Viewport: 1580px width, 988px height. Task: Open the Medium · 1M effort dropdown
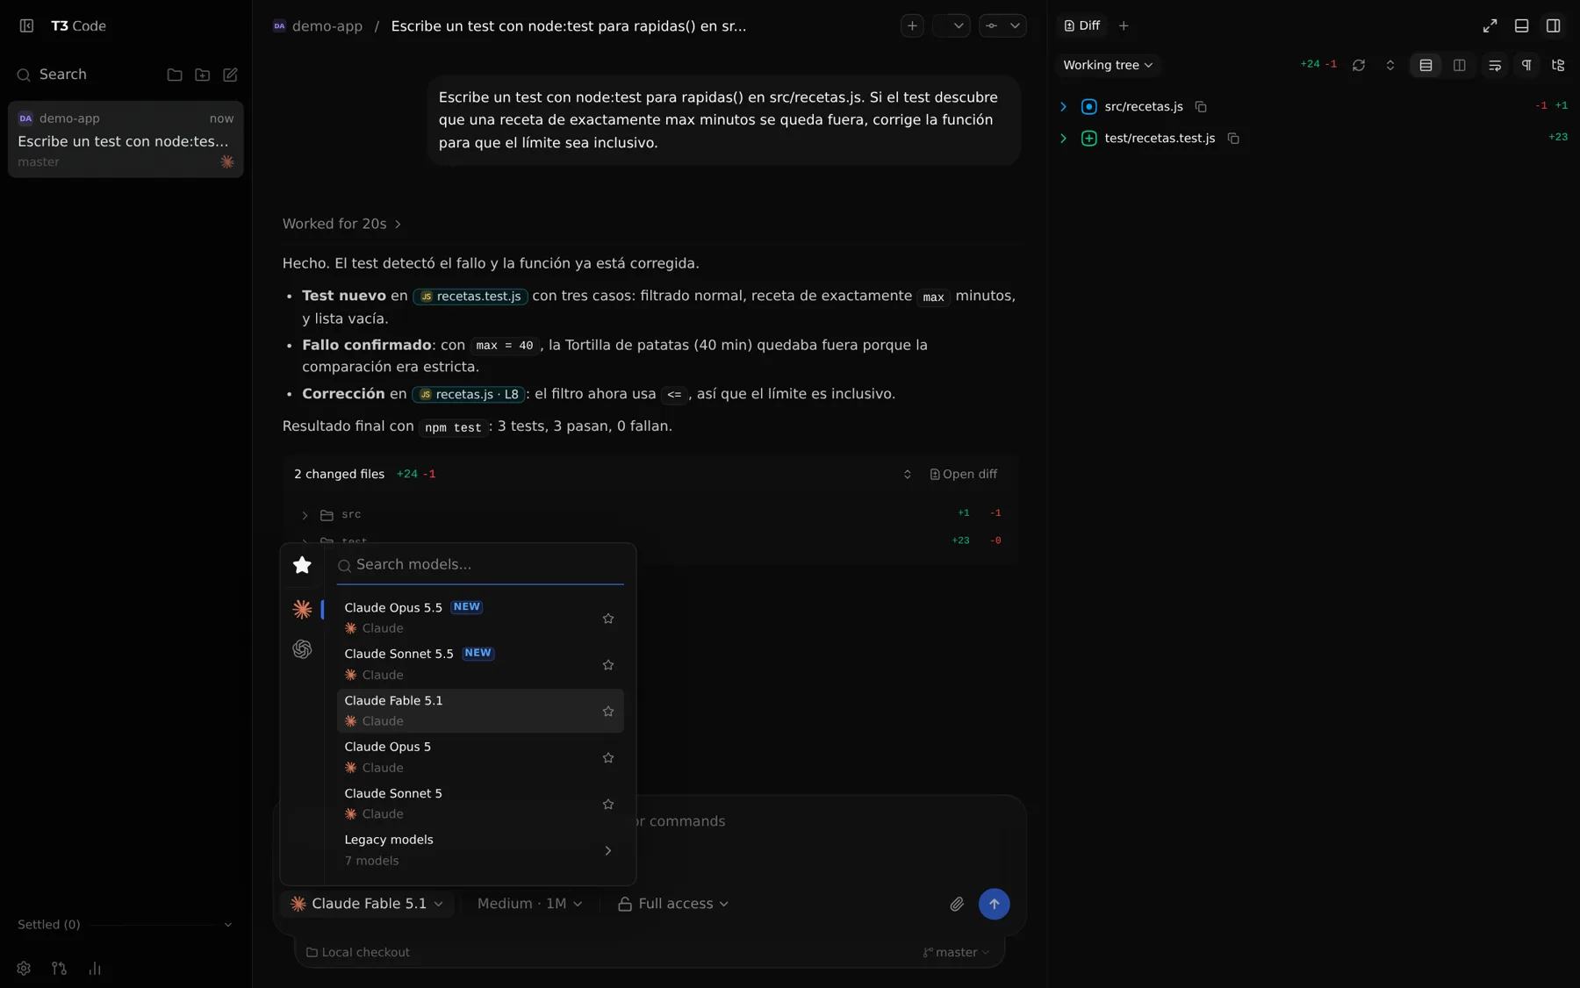(529, 904)
